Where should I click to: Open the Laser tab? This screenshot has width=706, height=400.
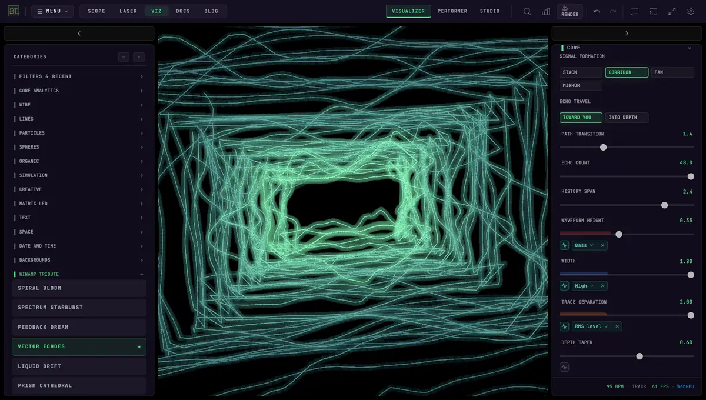point(128,11)
